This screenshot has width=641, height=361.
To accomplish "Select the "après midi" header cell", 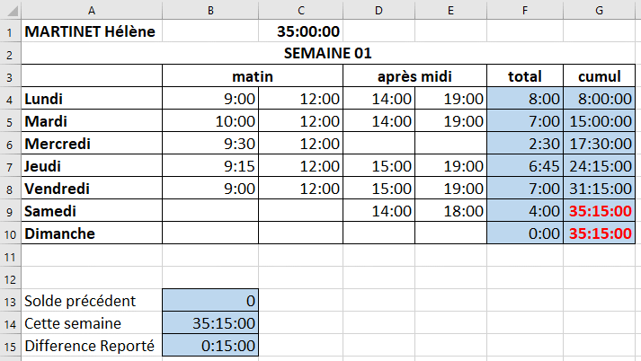I will 414,76.
